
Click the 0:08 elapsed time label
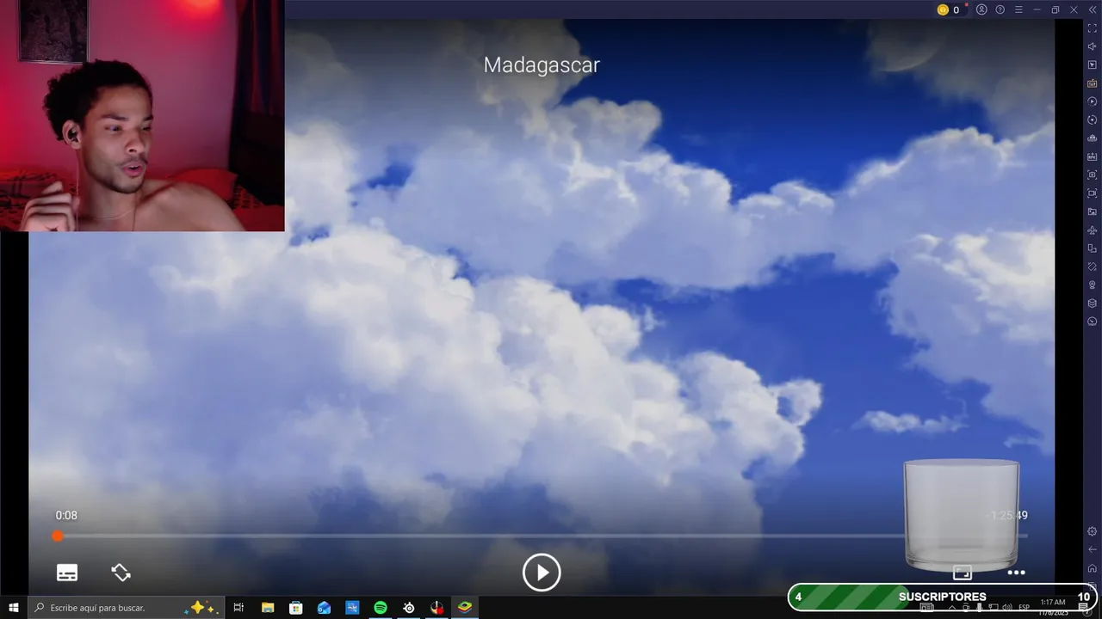66,516
